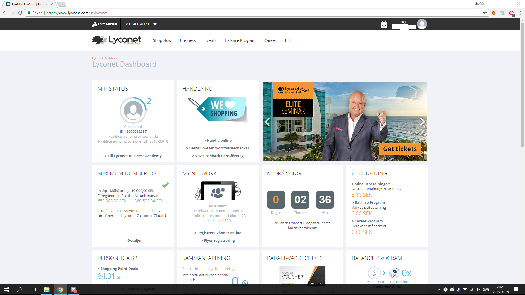Open the Windows notification center
This screenshot has width=525, height=295.
[x=516, y=290]
